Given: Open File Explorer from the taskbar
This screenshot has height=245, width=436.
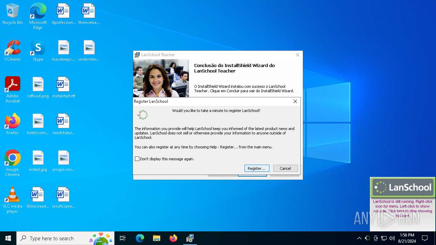Looking at the screenshot, I should 156,238.
